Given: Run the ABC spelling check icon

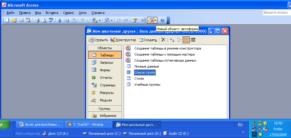Looking at the screenshot, I should (51, 20).
